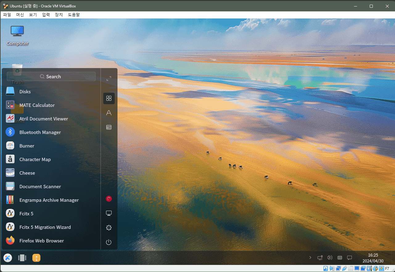Open Engrampa Archive Manager
Image resolution: width=395 pixels, height=272 pixels.
click(51, 200)
